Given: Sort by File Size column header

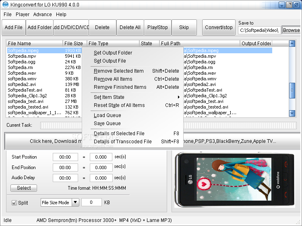Looking at the screenshot, I should pos(75,44).
